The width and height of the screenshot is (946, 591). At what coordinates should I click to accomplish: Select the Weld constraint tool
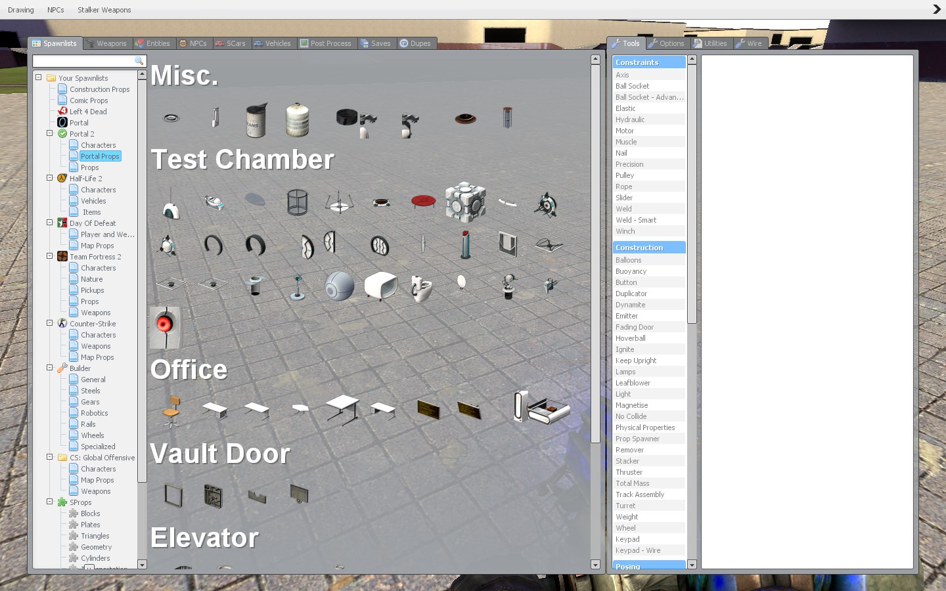649,209
